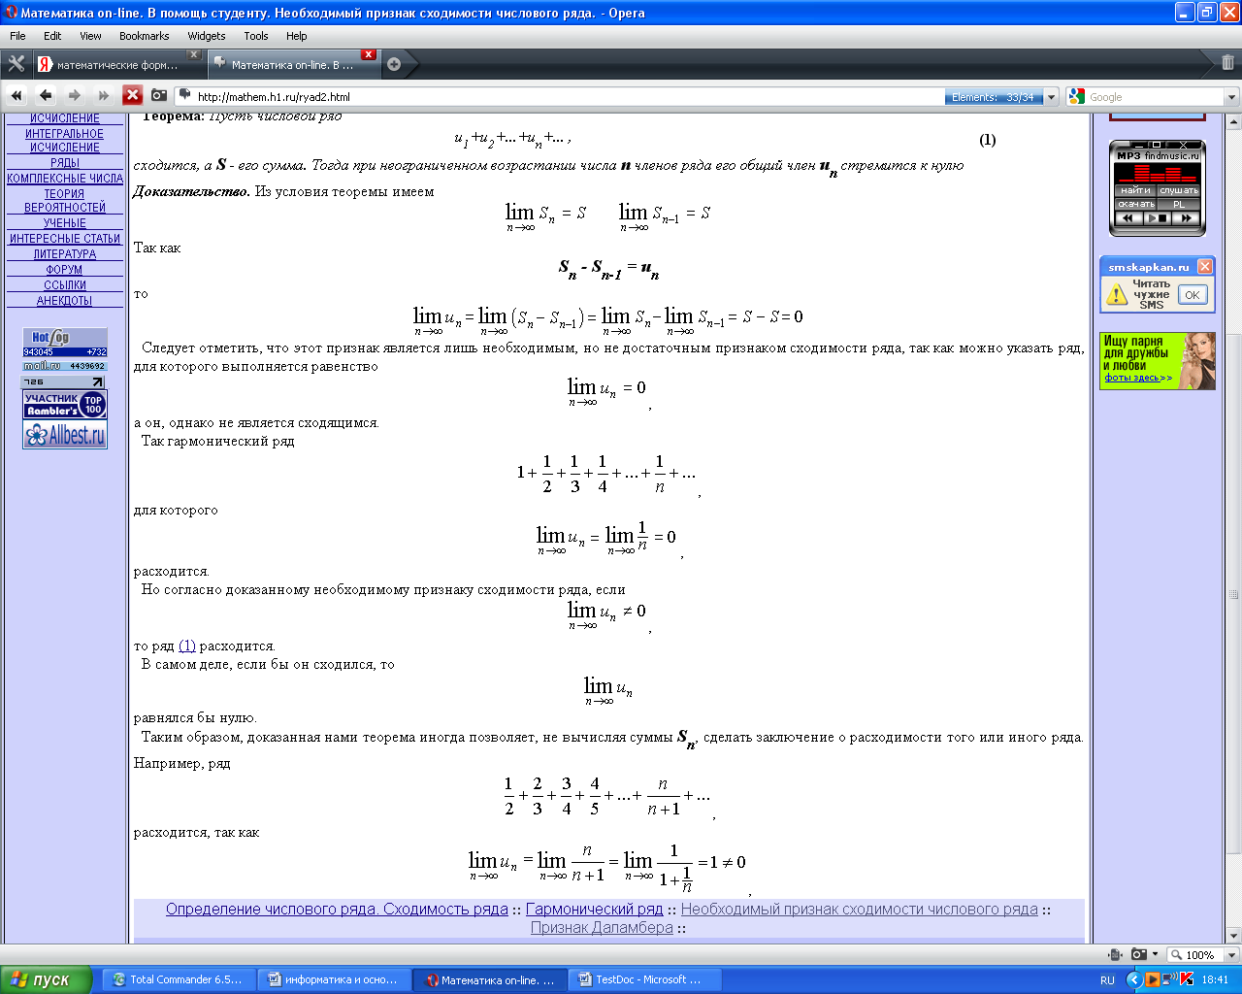Open the Widgets menu
This screenshot has height=994, width=1242.
point(206,36)
